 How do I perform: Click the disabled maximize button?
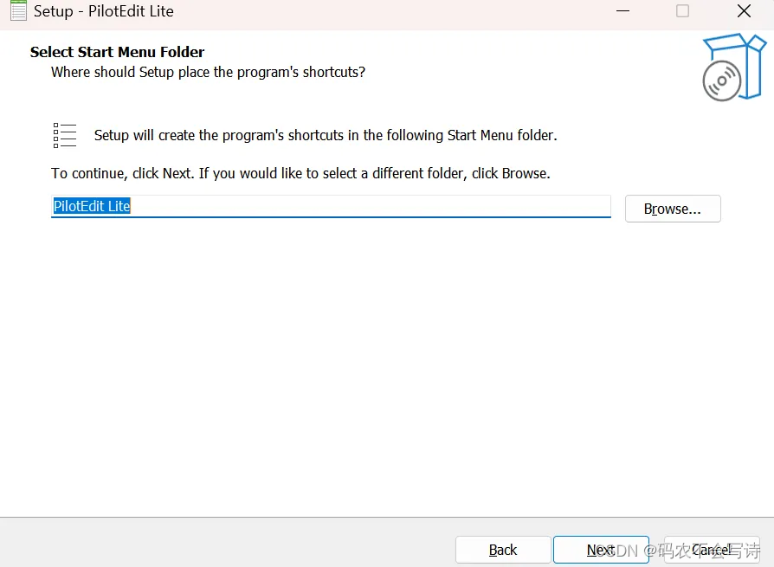point(683,11)
